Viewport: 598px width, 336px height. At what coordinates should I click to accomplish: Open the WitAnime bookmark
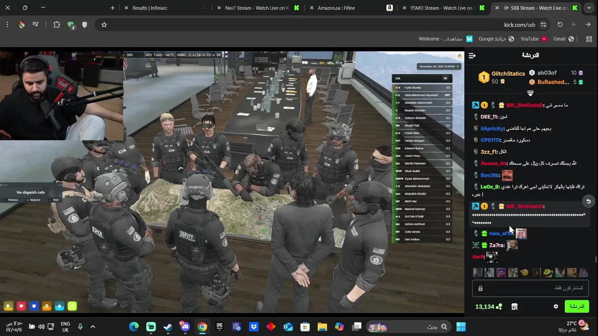(x=445, y=39)
